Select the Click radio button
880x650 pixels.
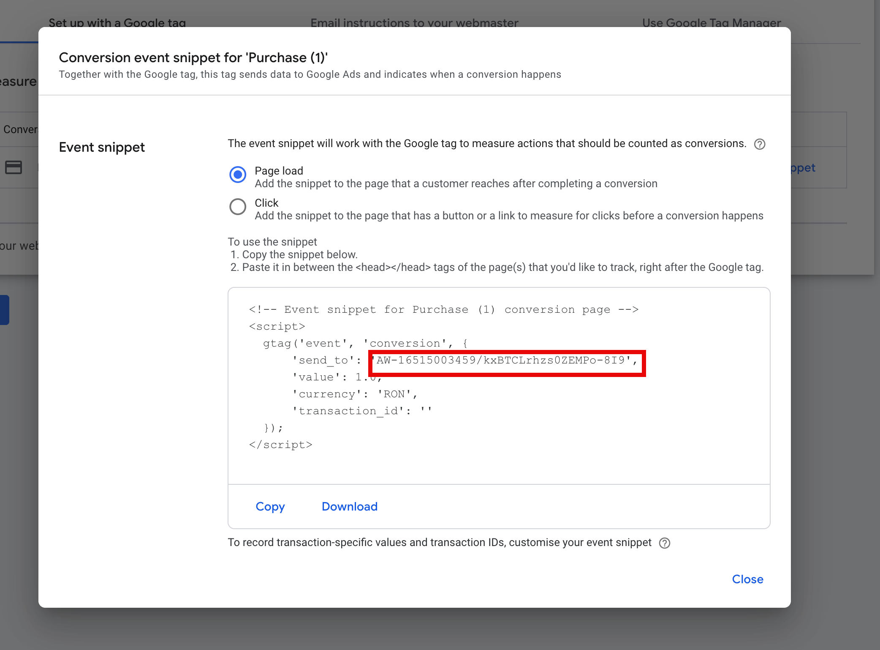tap(238, 207)
